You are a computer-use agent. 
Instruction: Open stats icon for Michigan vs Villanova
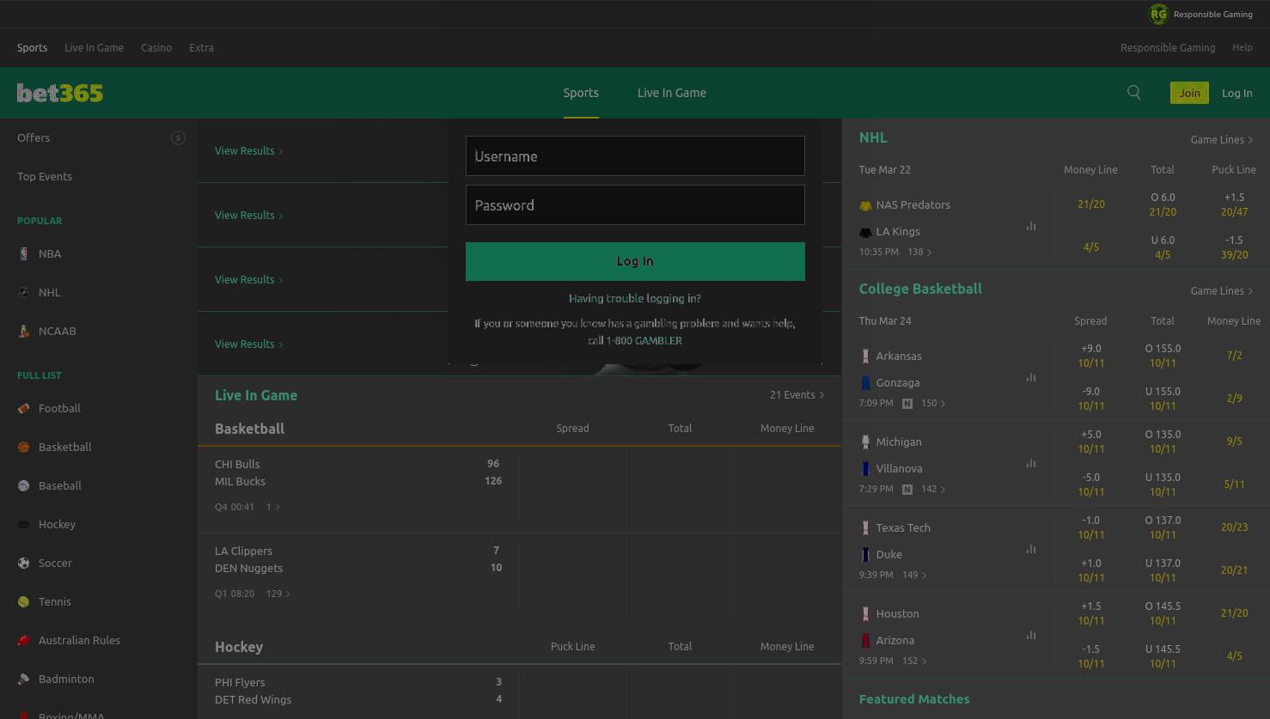pyautogui.click(x=1031, y=463)
